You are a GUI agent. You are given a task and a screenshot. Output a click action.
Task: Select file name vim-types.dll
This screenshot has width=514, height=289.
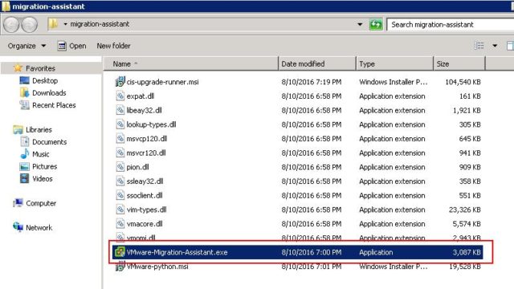(x=146, y=210)
